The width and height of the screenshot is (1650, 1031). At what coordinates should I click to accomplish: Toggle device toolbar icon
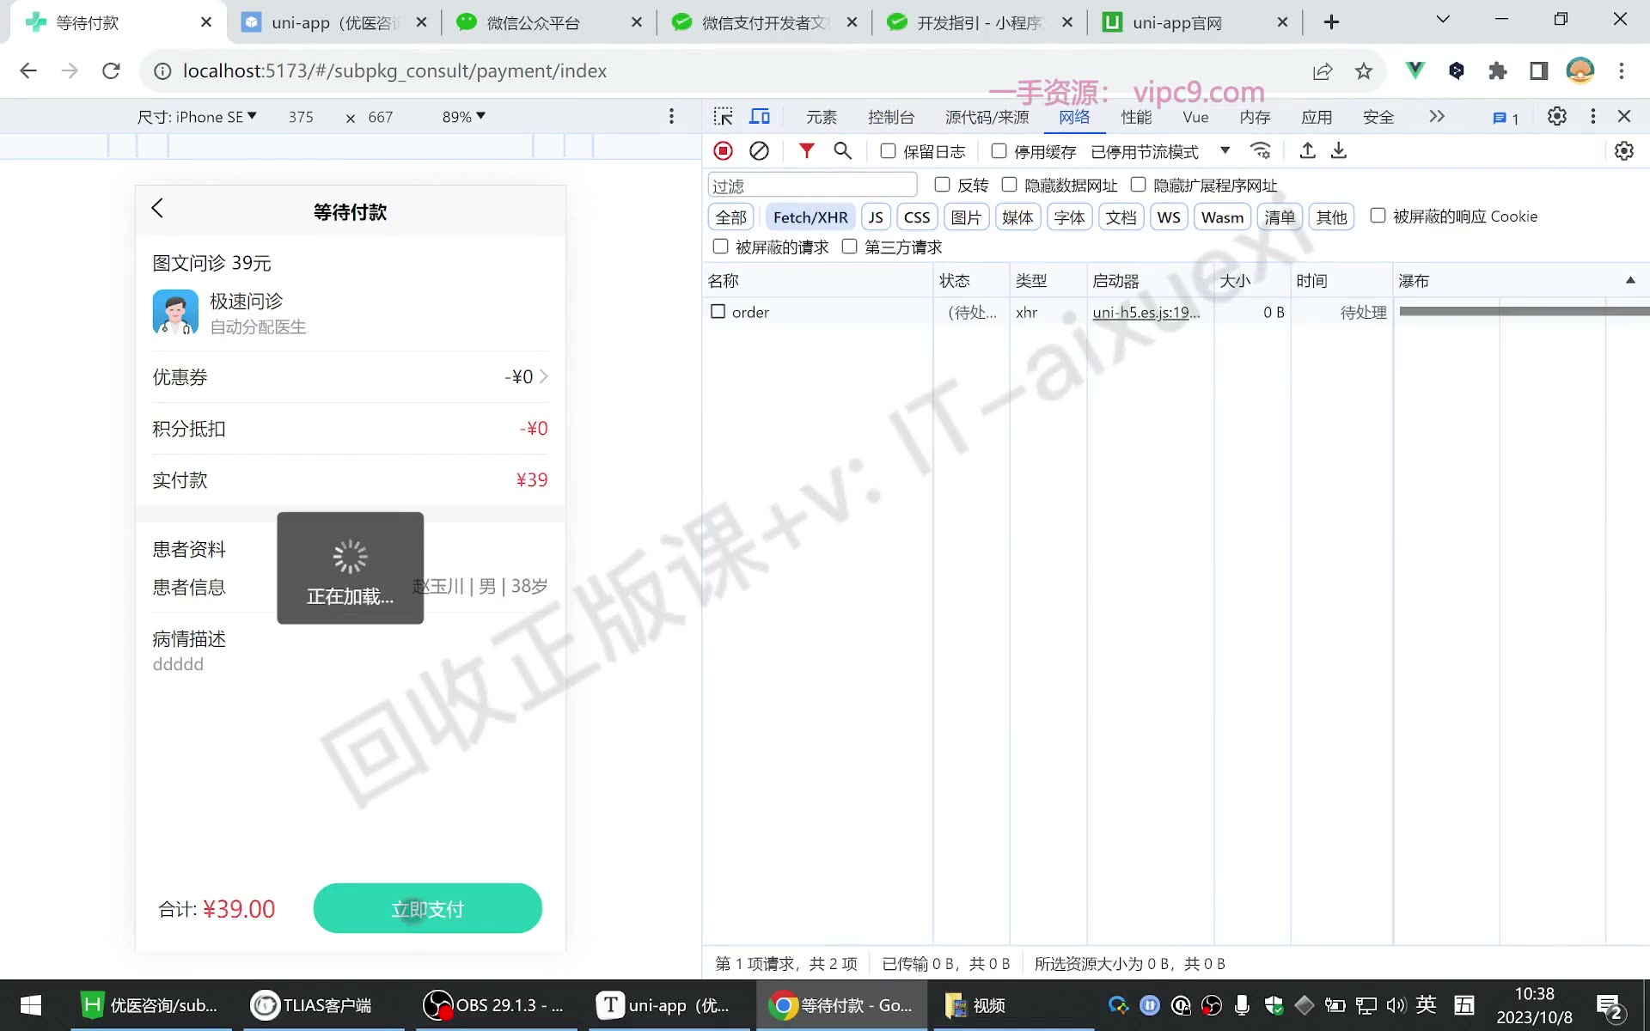[x=760, y=116]
